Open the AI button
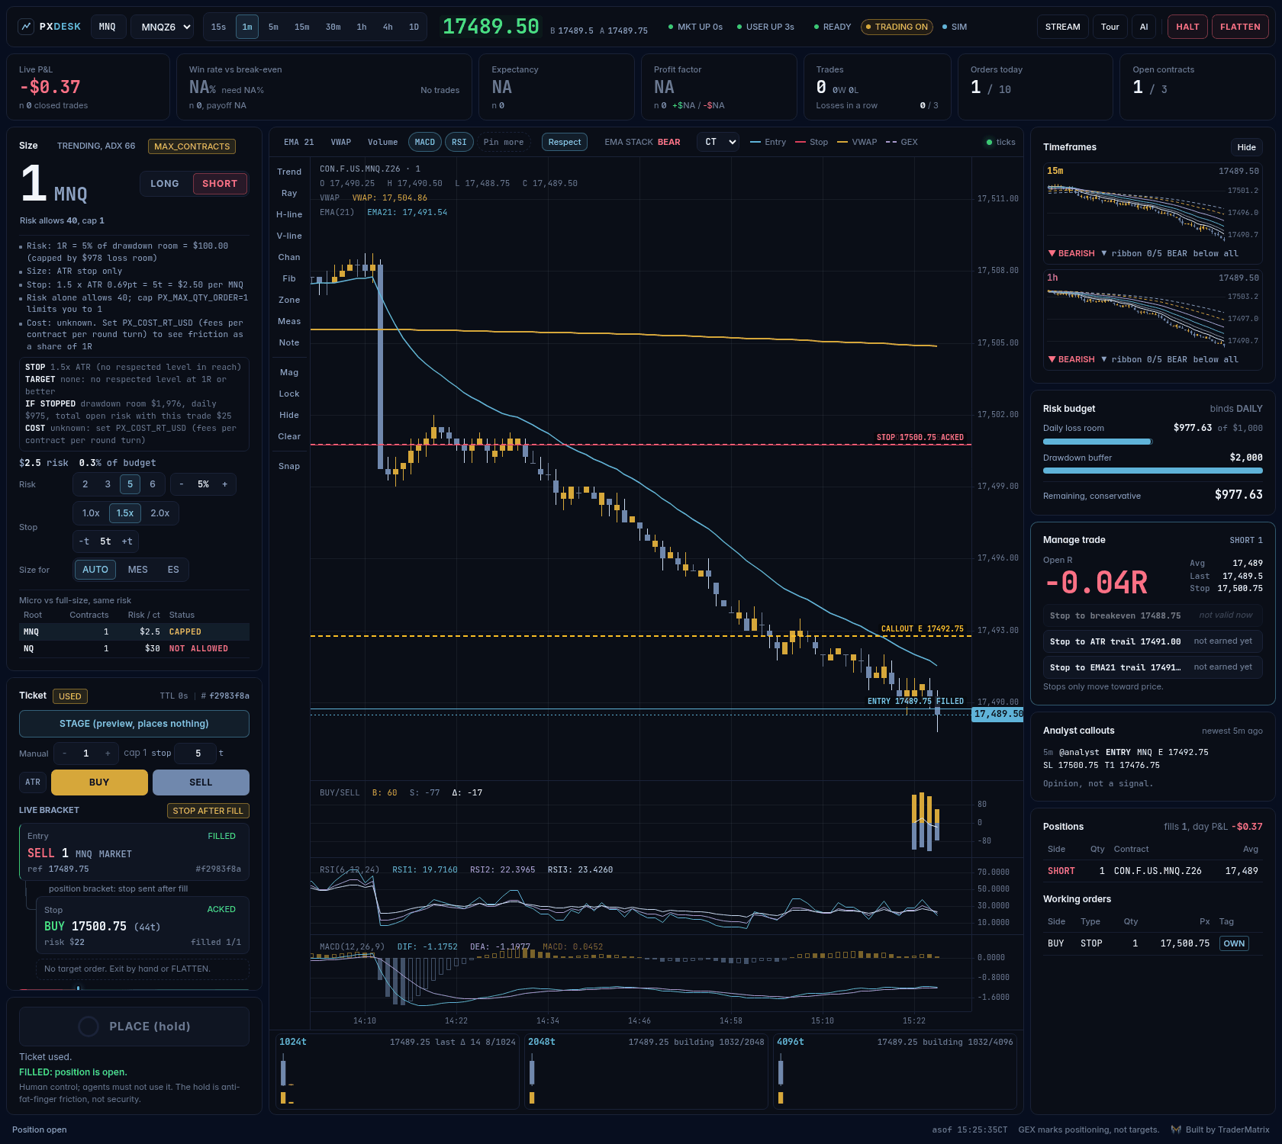Screen dimensions: 1282x1144 click(1144, 27)
